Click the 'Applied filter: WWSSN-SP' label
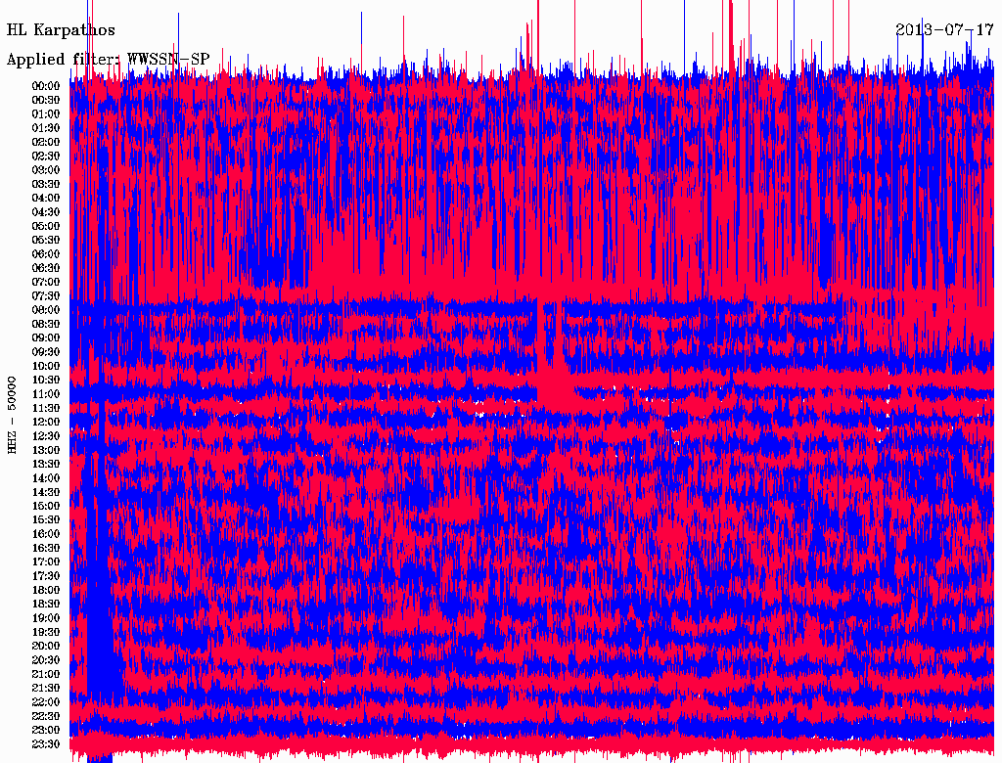 [x=108, y=60]
